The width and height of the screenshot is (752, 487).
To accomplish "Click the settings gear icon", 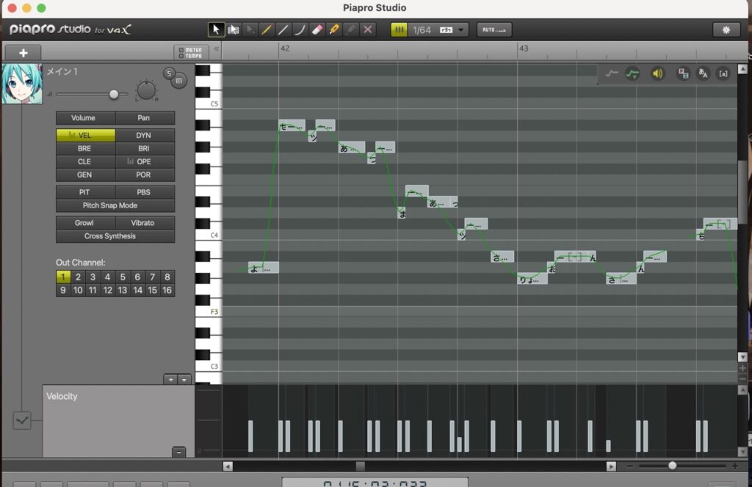I will (x=726, y=30).
